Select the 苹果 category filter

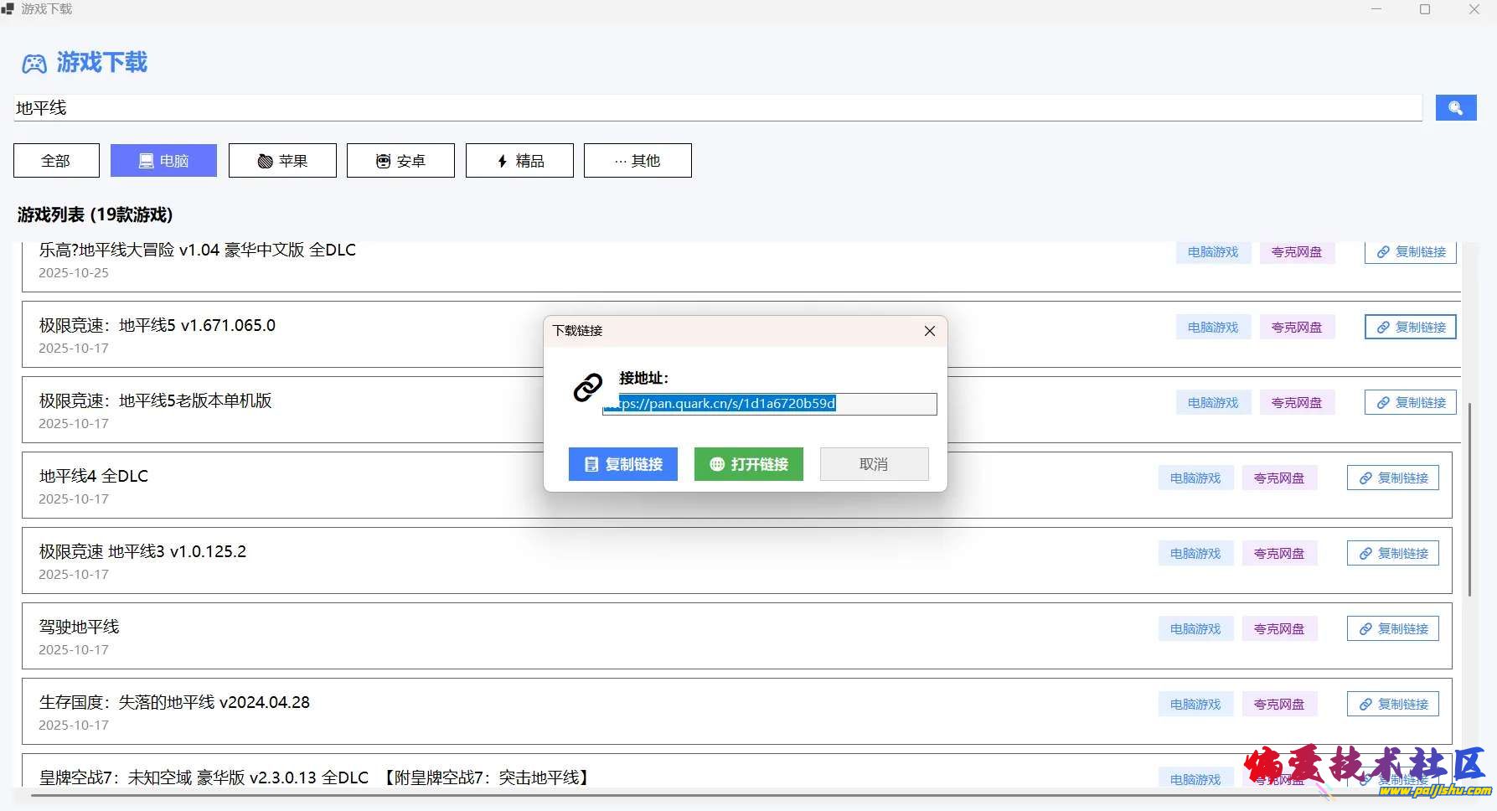pyautogui.click(x=282, y=161)
